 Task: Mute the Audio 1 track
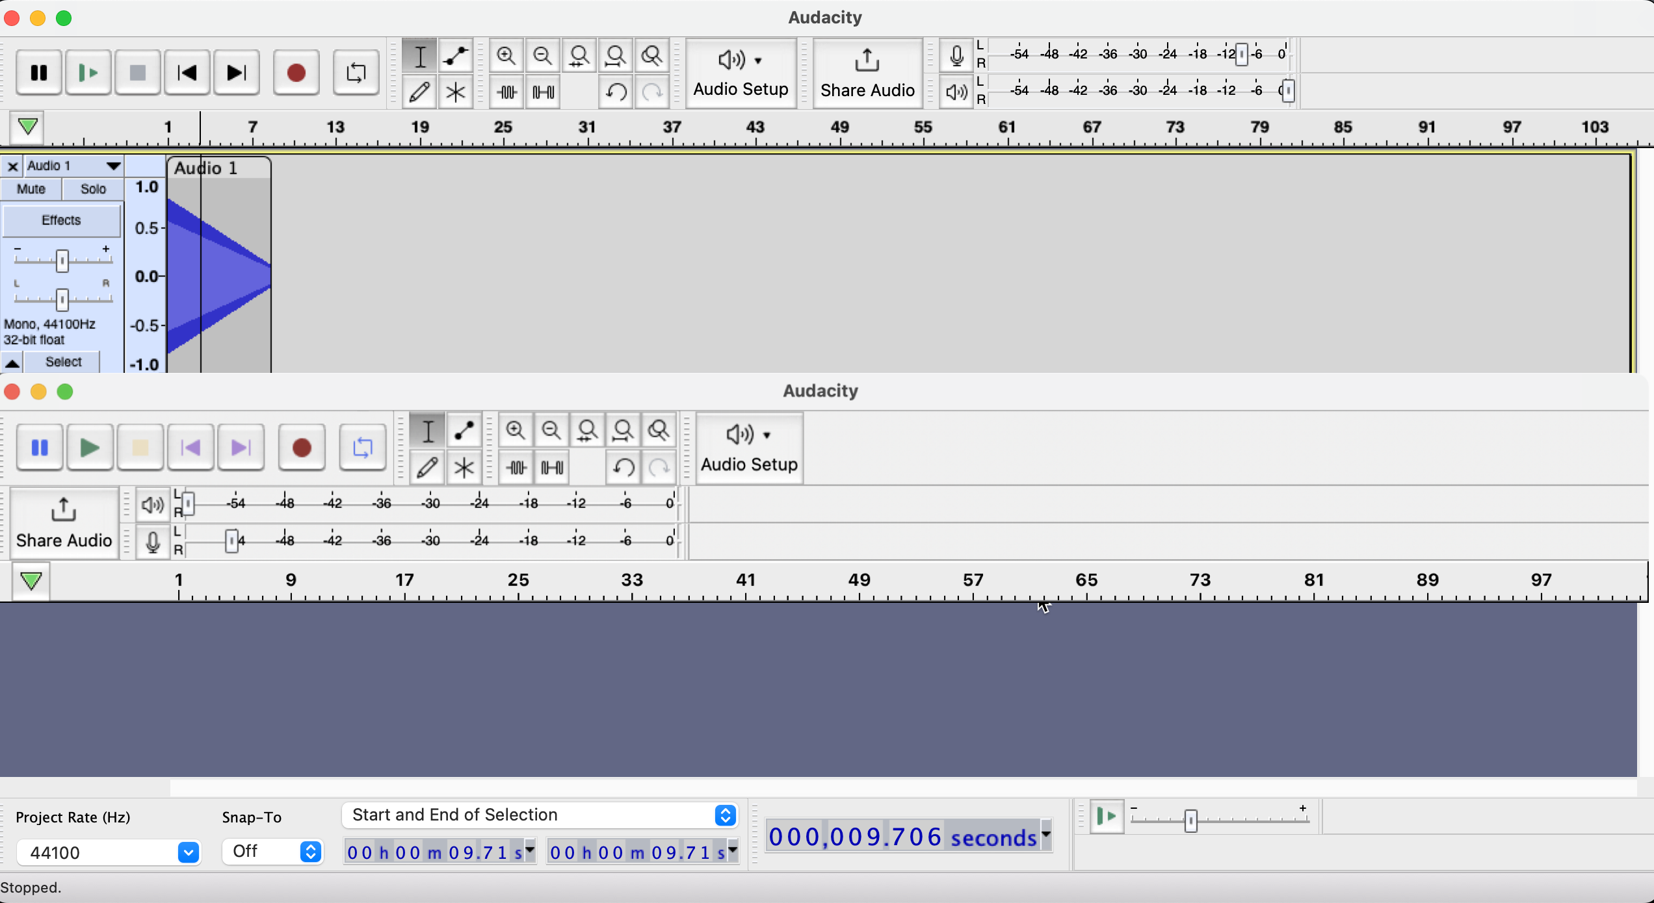31,189
